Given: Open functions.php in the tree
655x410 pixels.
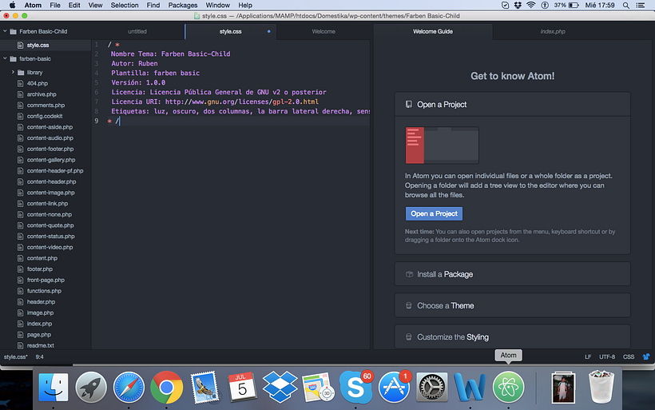Looking at the screenshot, I should (46, 291).
